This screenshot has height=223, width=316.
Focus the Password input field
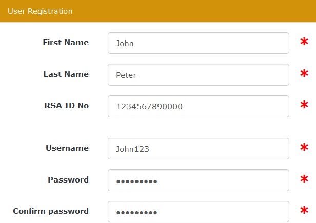[199, 180]
